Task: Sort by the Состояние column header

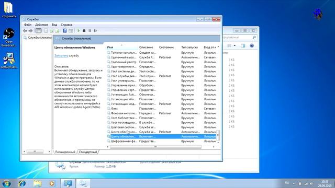Action: 169,47
